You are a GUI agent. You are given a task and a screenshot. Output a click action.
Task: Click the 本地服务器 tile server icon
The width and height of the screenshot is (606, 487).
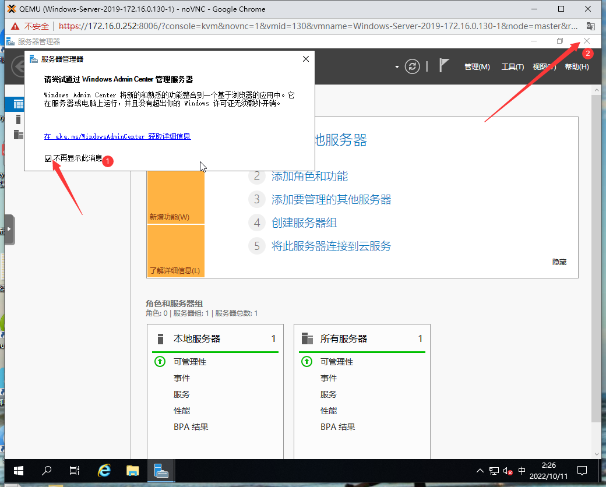pos(160,338)
